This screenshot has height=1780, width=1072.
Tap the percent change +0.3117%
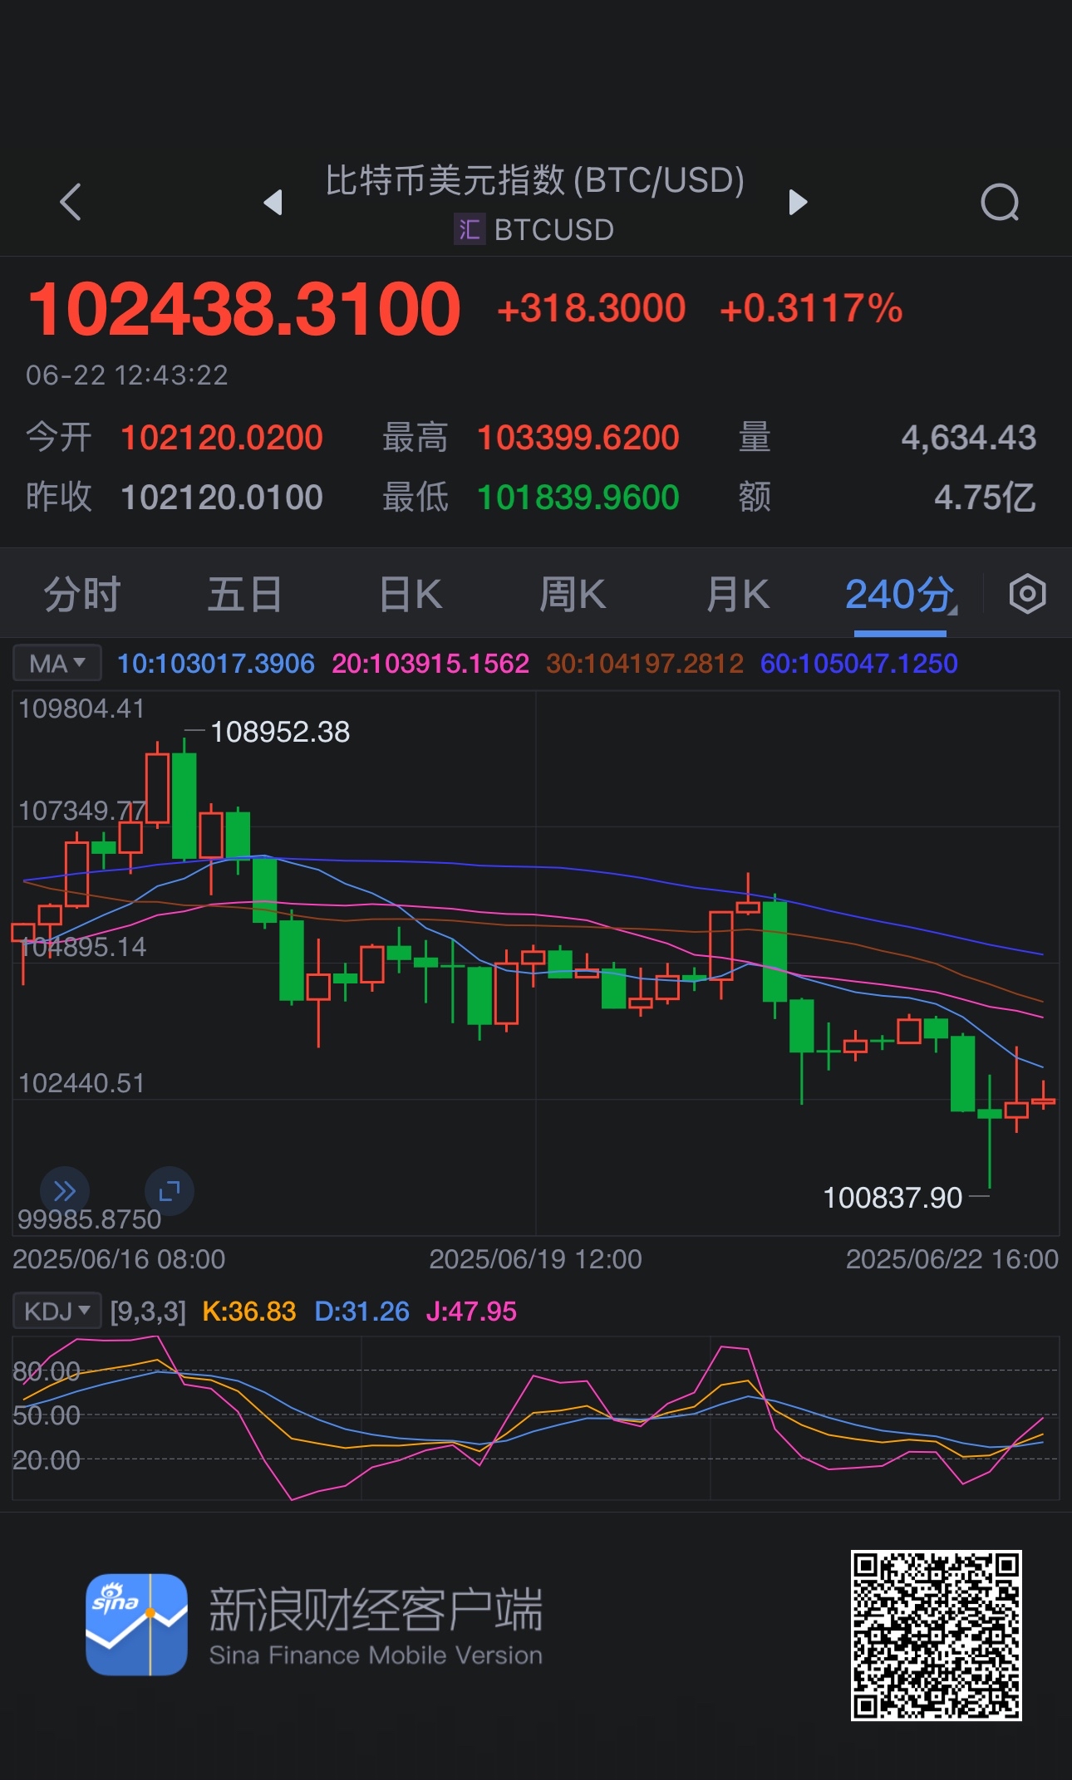coord(811,308)
